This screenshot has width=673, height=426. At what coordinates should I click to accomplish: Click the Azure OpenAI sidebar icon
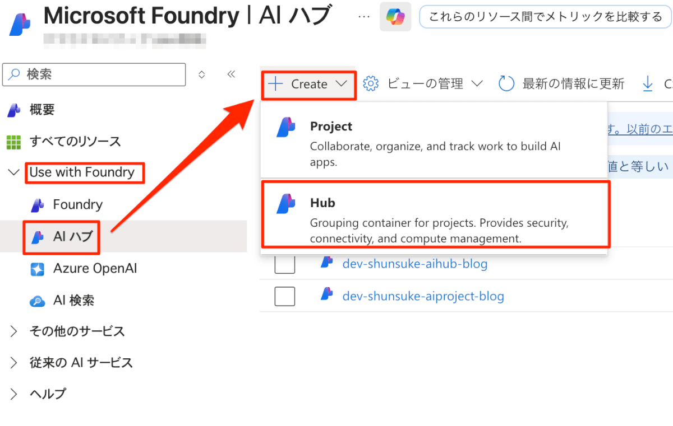pos(37,269)
